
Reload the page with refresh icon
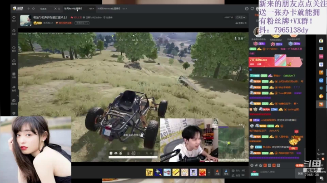click(33, 9)
